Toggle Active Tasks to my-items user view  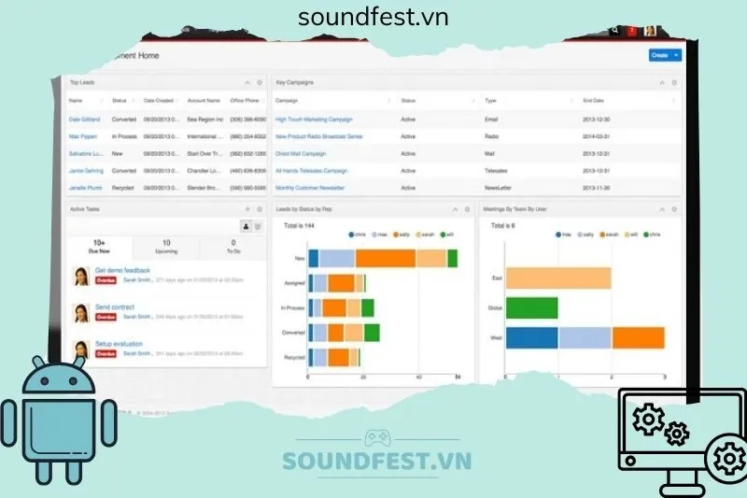[x=247, y=226]
